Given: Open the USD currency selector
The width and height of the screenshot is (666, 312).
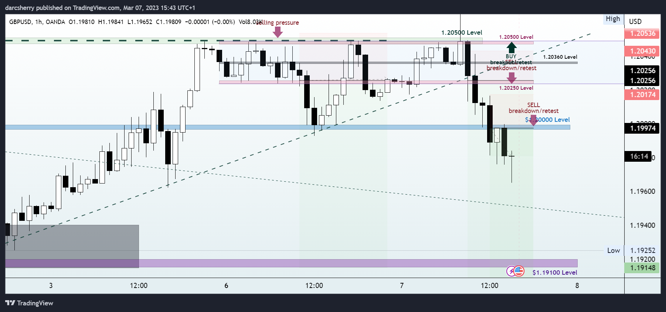Looking at the screenshot, I should pyautogui.click(x=635, y=21).
